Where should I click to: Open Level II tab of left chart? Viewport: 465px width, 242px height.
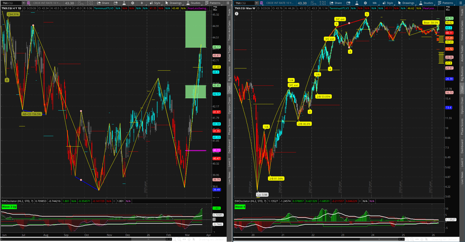[229, 162]
